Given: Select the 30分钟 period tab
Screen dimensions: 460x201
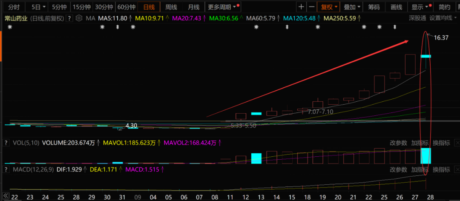Looking at the screenshot, I should tap(104, 7).
